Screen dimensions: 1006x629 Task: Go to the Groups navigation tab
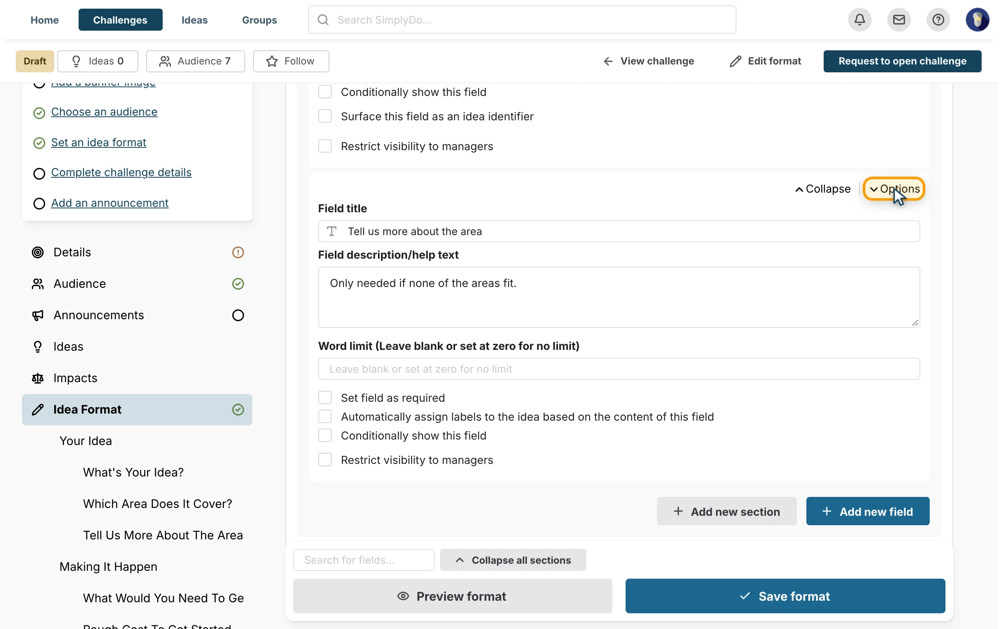pyautogui.click(x=259, y=20)
